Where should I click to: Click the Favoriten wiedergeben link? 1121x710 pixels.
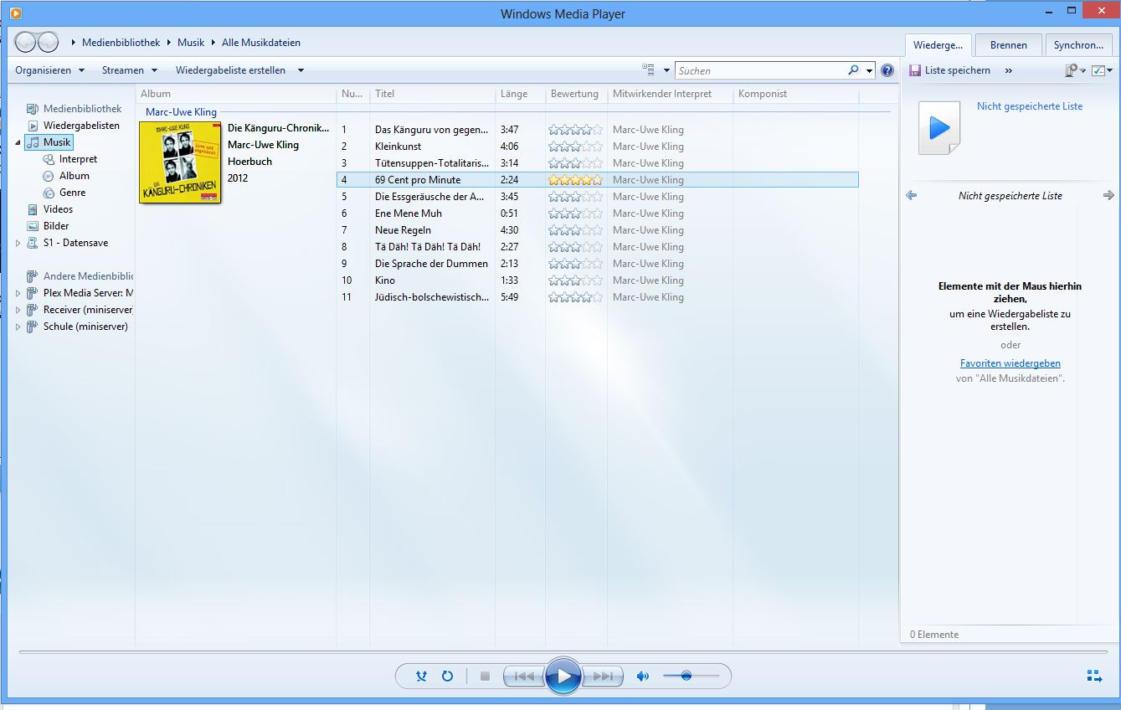(x=1010, y=363)
